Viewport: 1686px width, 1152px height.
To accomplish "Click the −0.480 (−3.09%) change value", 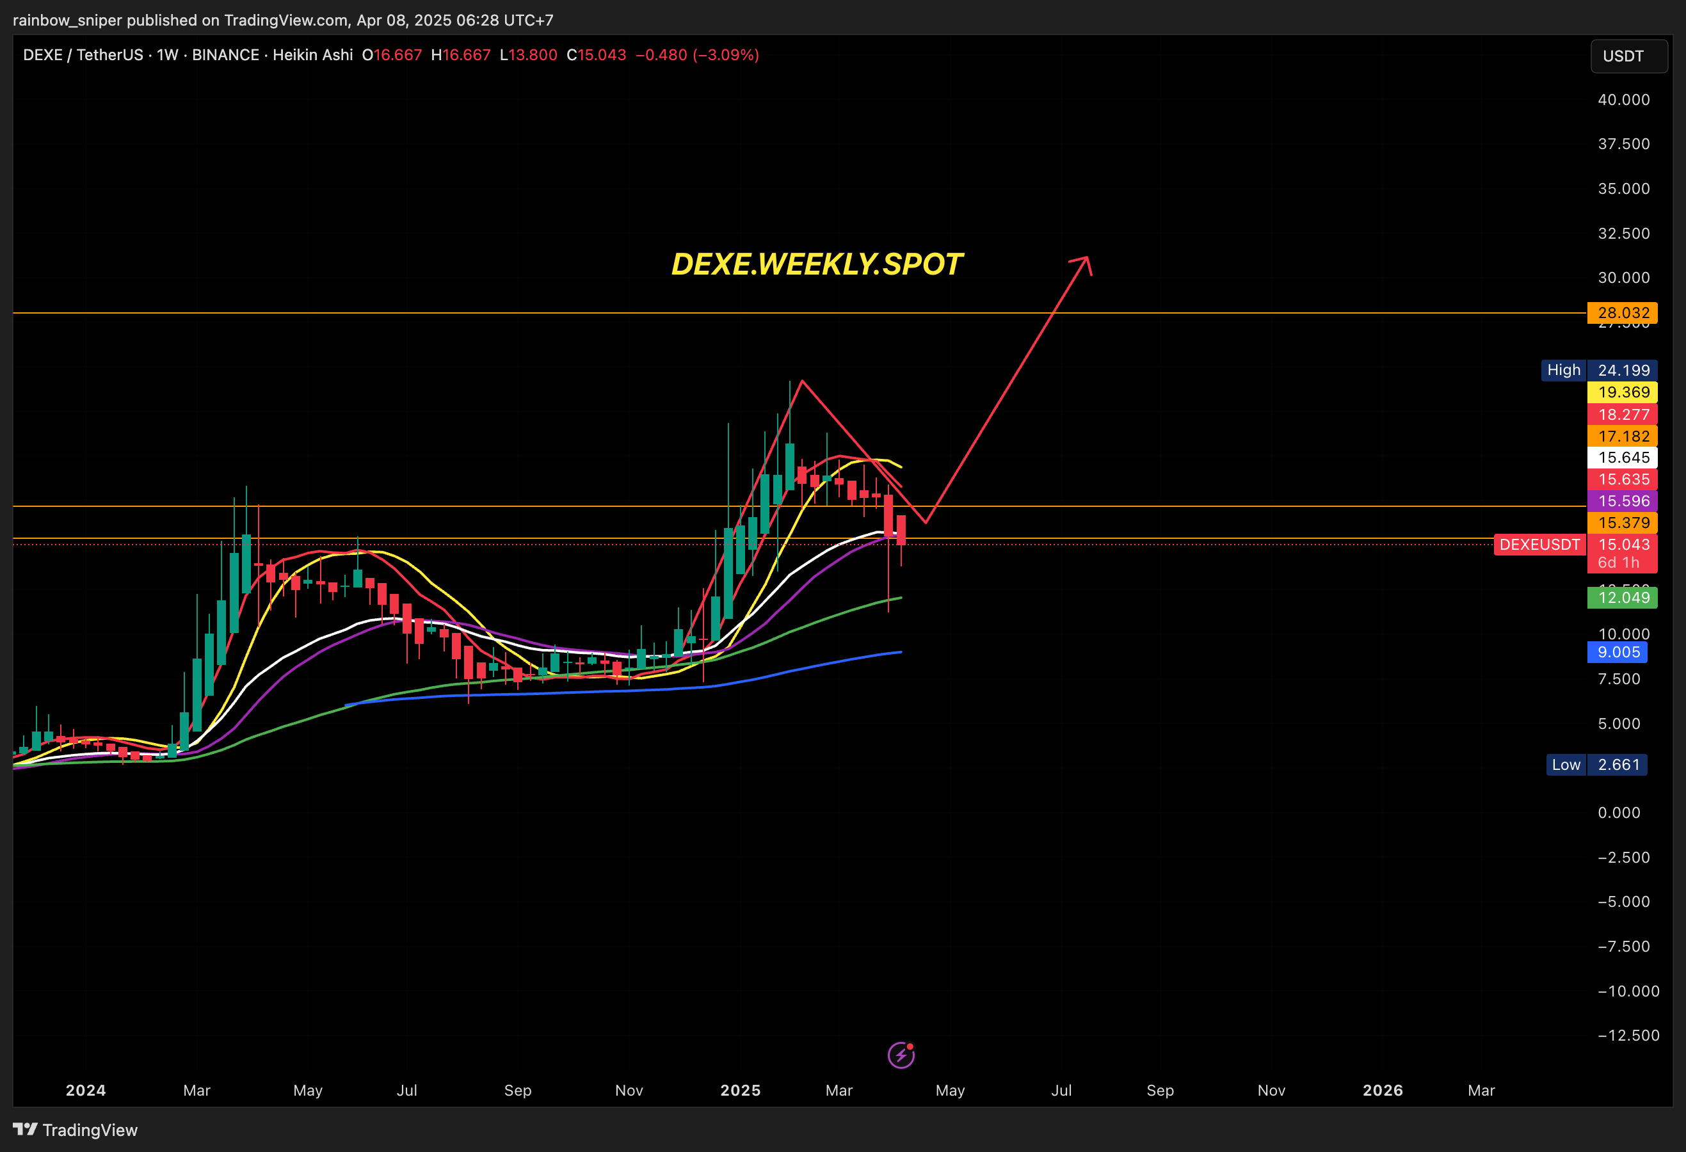I will tap(697, 55).
